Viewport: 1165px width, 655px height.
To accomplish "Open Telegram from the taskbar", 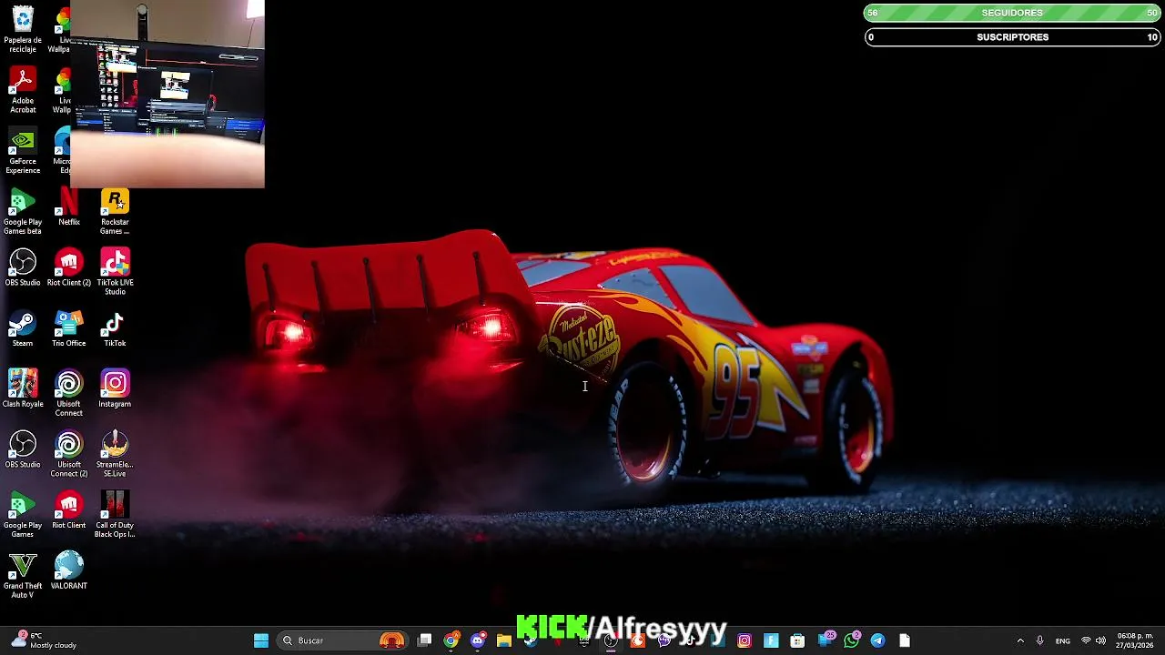I will [x=877, y=640].
